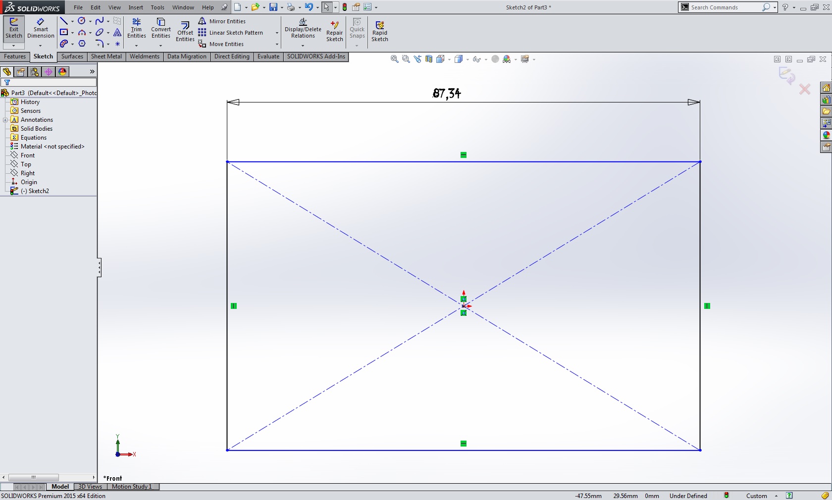
Task: Open the Repair Sketch tool
Action: (334, 31)
